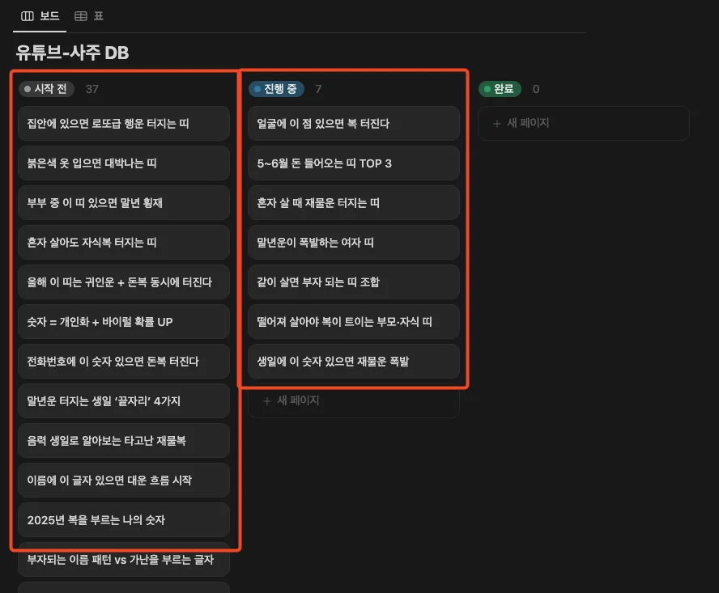Click the table icon beside 표
This screenshot has width=719, height=593.
point(81,16)
